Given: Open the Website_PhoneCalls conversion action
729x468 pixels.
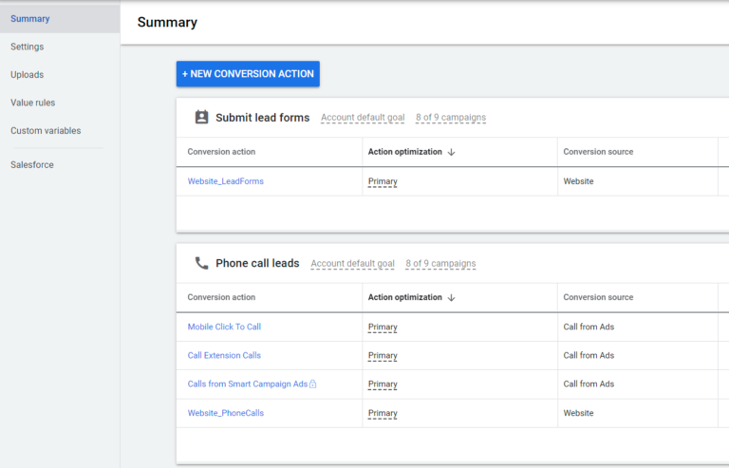Looking at the screenshot, I should 226,413.
